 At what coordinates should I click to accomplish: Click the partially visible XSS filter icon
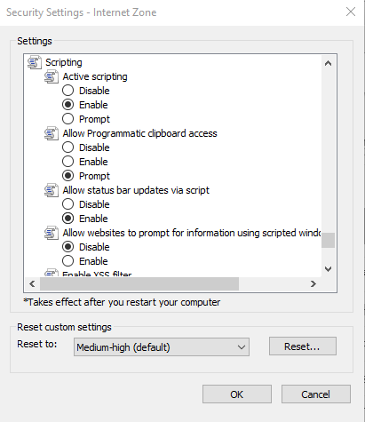coord(52,273)
